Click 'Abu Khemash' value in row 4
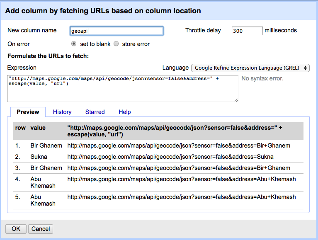Image resolution: width=318 pixels, height=240 pixels. click(43, 182)
